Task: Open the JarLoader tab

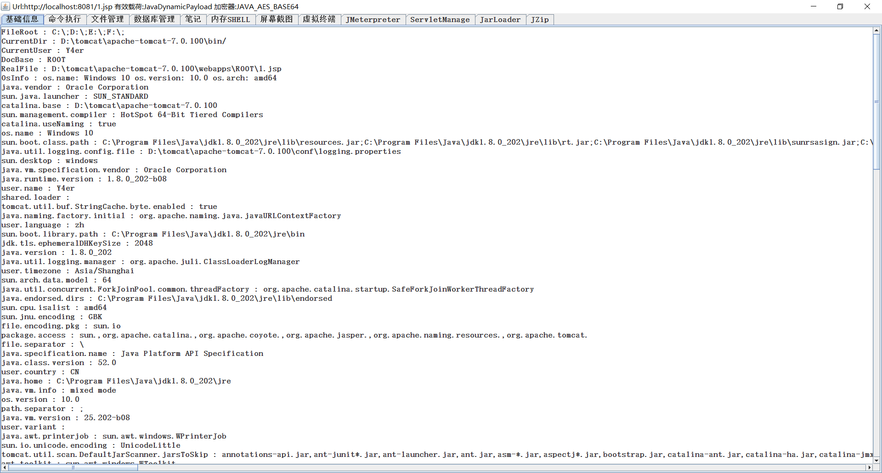Action: (500, 19)
